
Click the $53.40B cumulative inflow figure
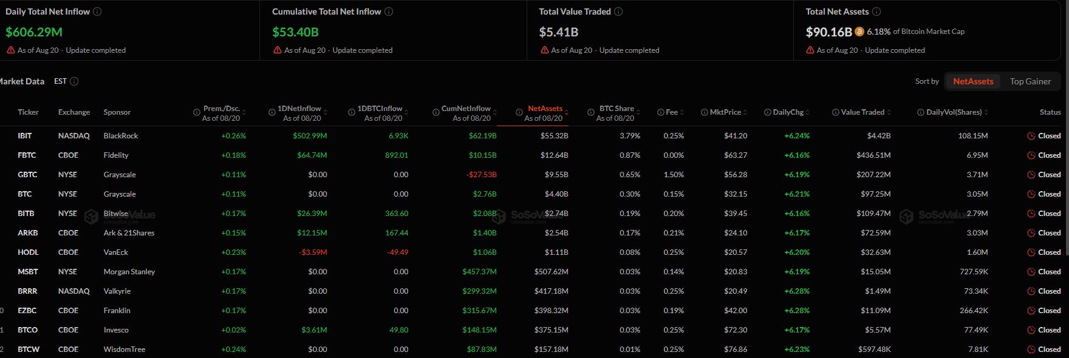(x=295, y=32)
